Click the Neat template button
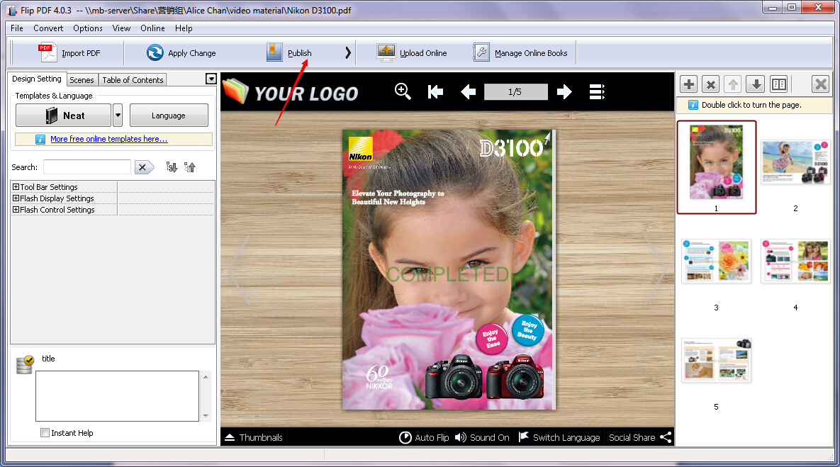The width and height of the screenshot is (840, 467). (63, 115)
